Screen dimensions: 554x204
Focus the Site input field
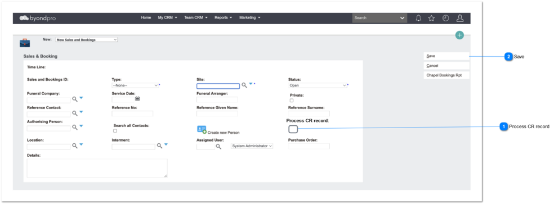218,86
